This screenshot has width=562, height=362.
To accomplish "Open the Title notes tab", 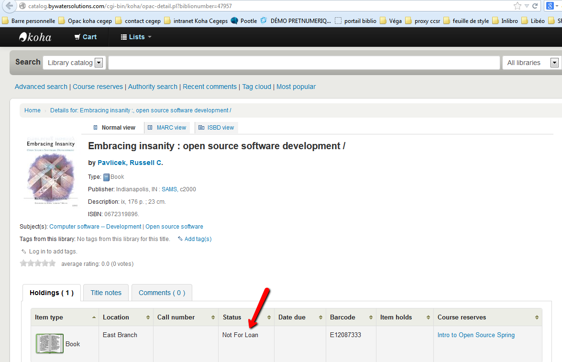I will pos(106,293).
